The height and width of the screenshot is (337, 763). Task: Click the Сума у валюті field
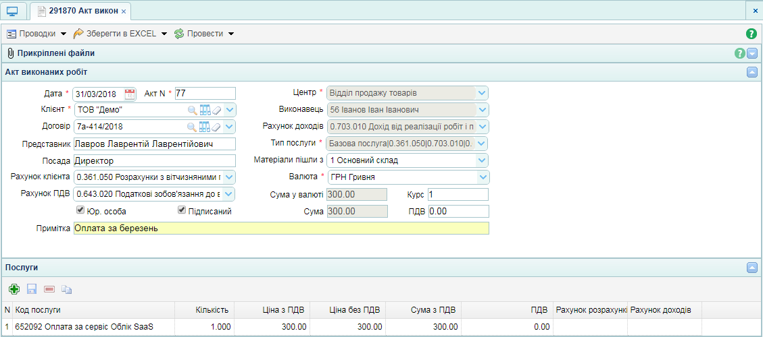[x=357, y=195]
